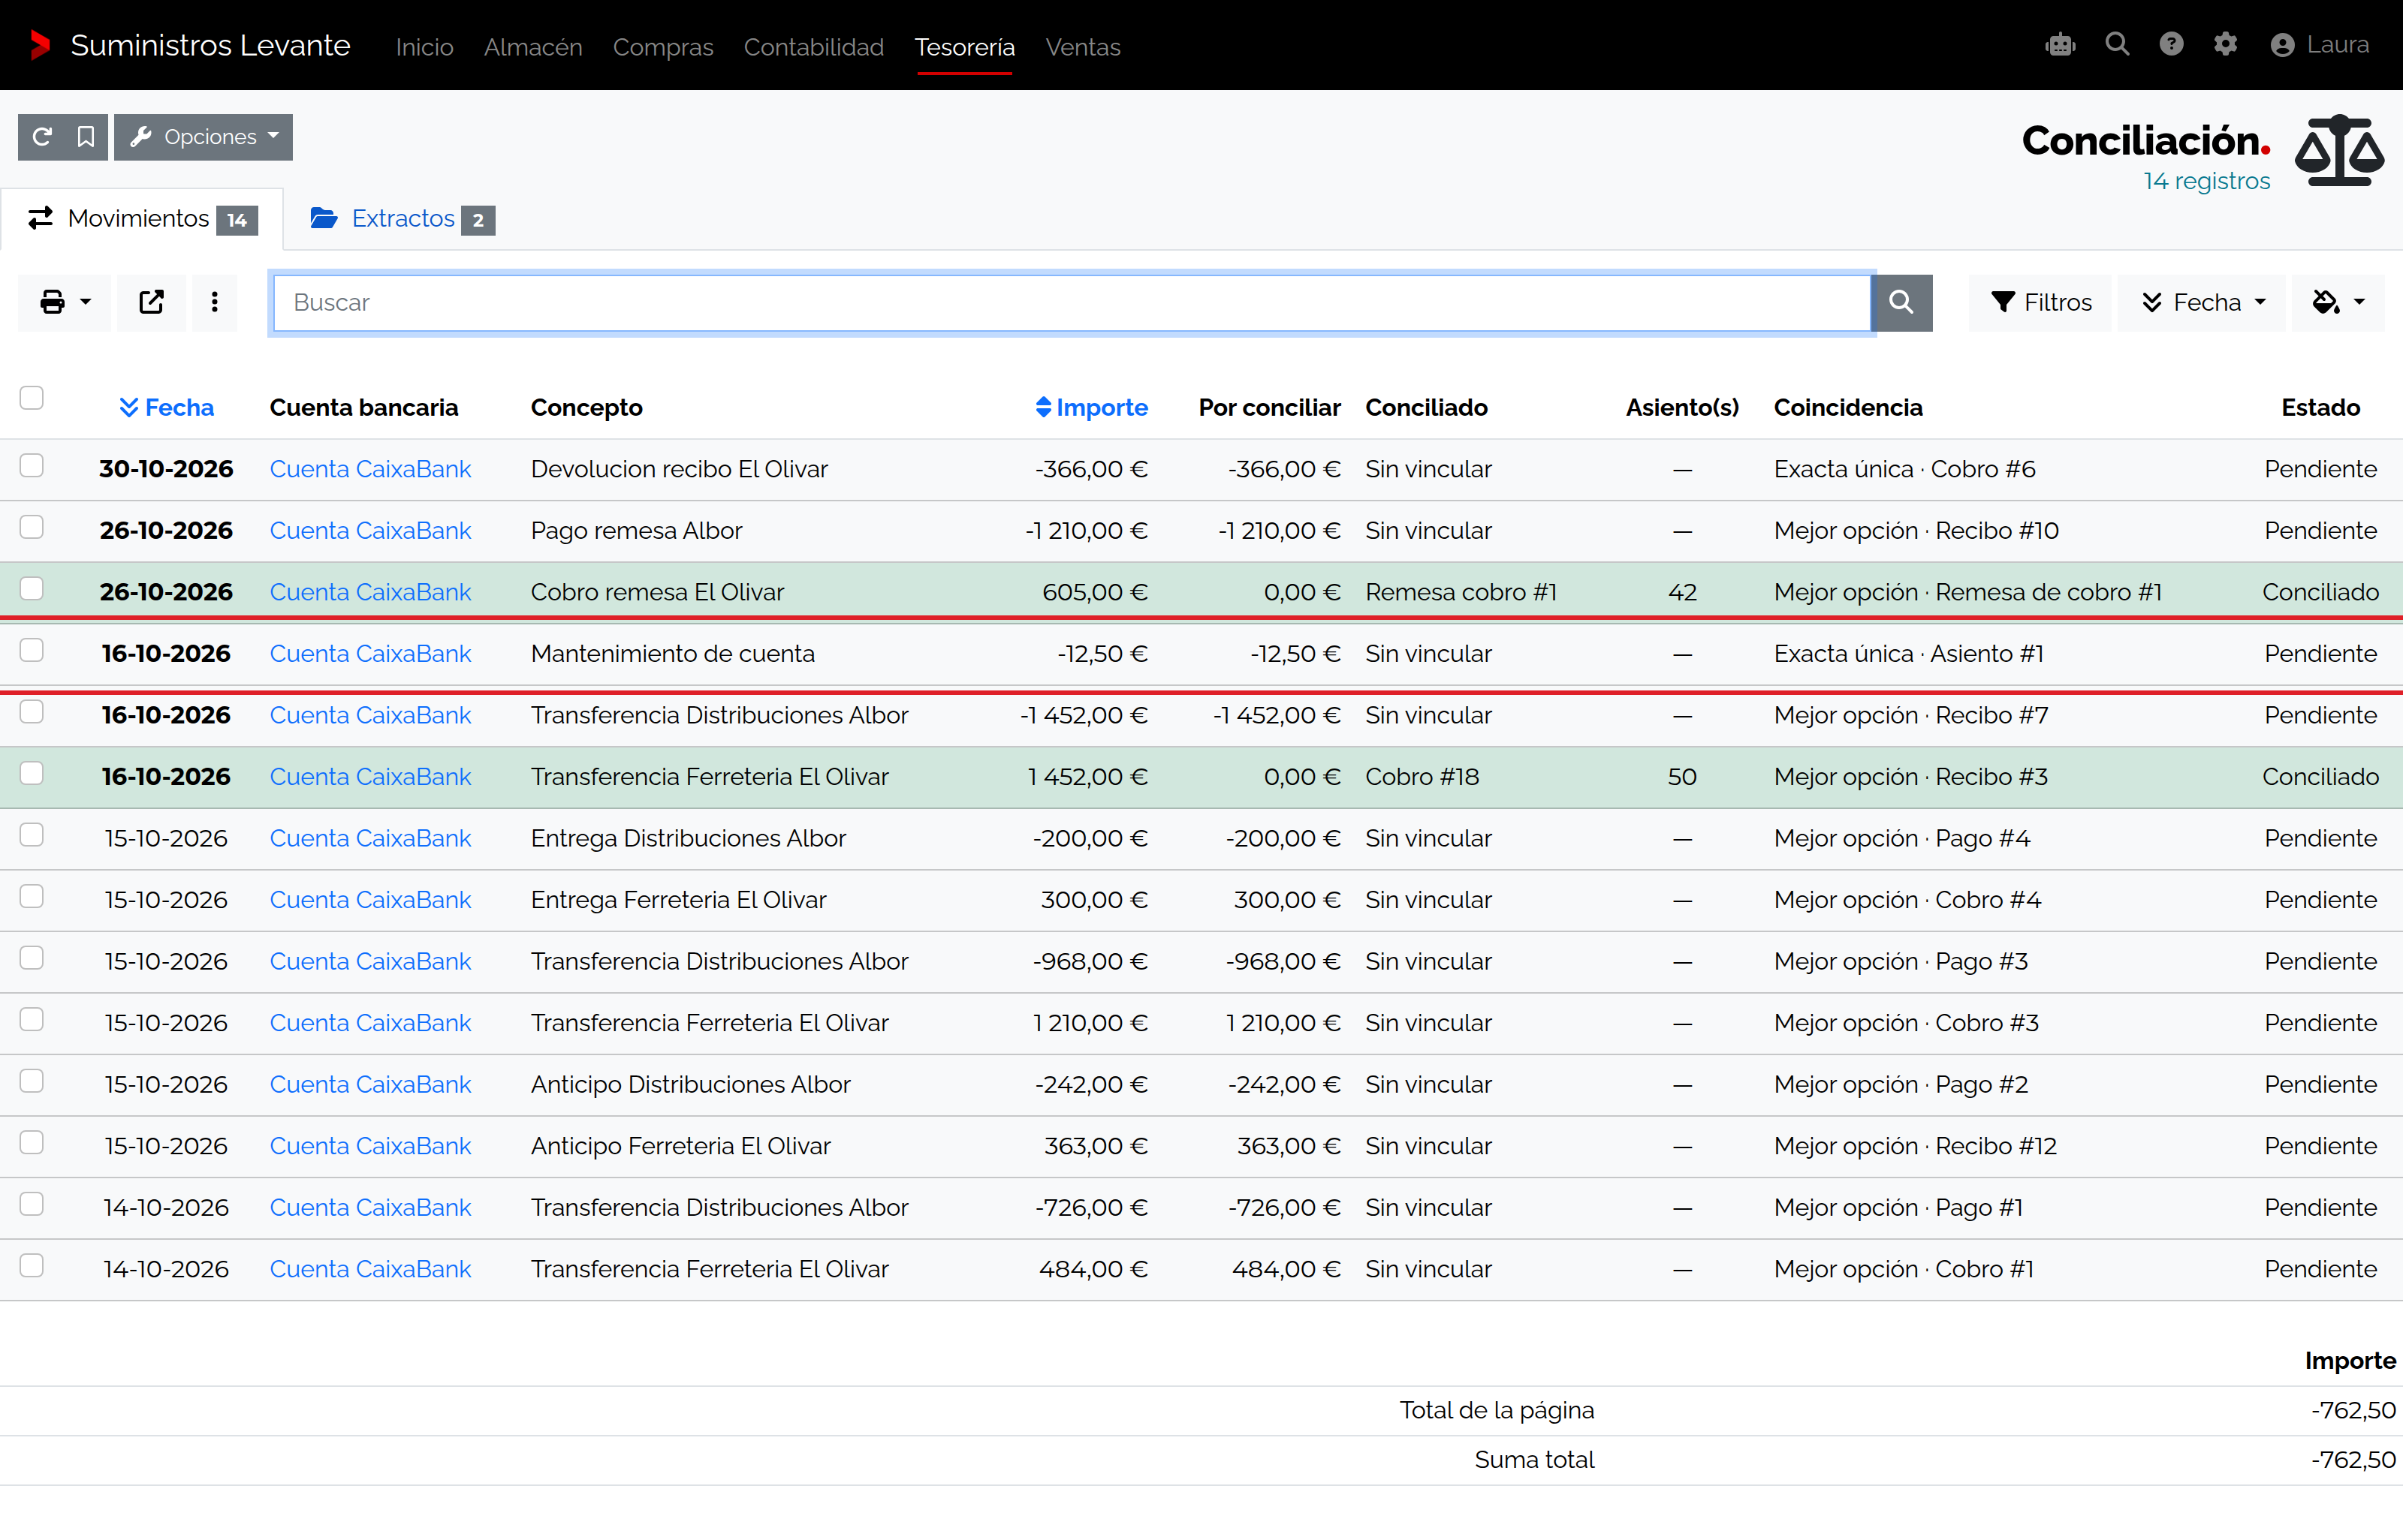Open the paint bucket color legend dropdown

coord(2338,302)
